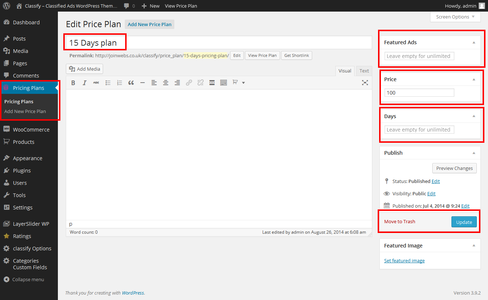Screen dimensions: 488x300
Task: Insert a bulleted list
Action: (x=108, y=83)
